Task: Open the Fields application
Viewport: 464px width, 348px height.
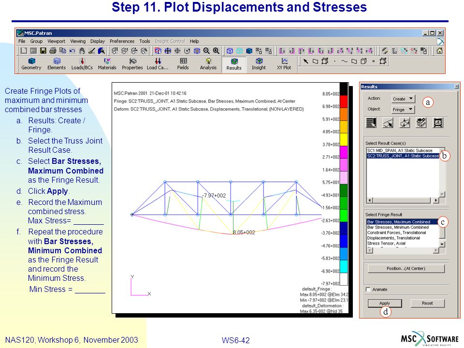Action: coord(183,64)
